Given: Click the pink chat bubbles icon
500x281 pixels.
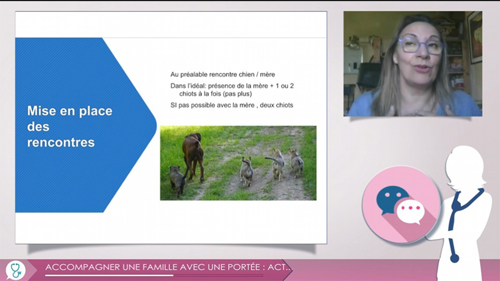Looking at the screenshot, I should click(x=400, y=205).
